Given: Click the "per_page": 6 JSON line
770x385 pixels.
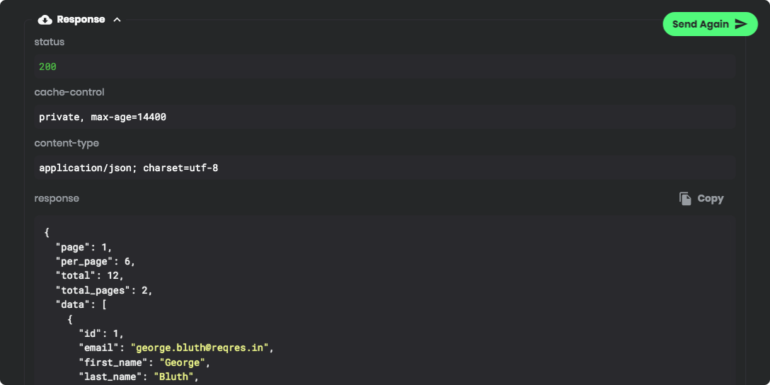Looking at the screenshot, I should coord(95,261).
